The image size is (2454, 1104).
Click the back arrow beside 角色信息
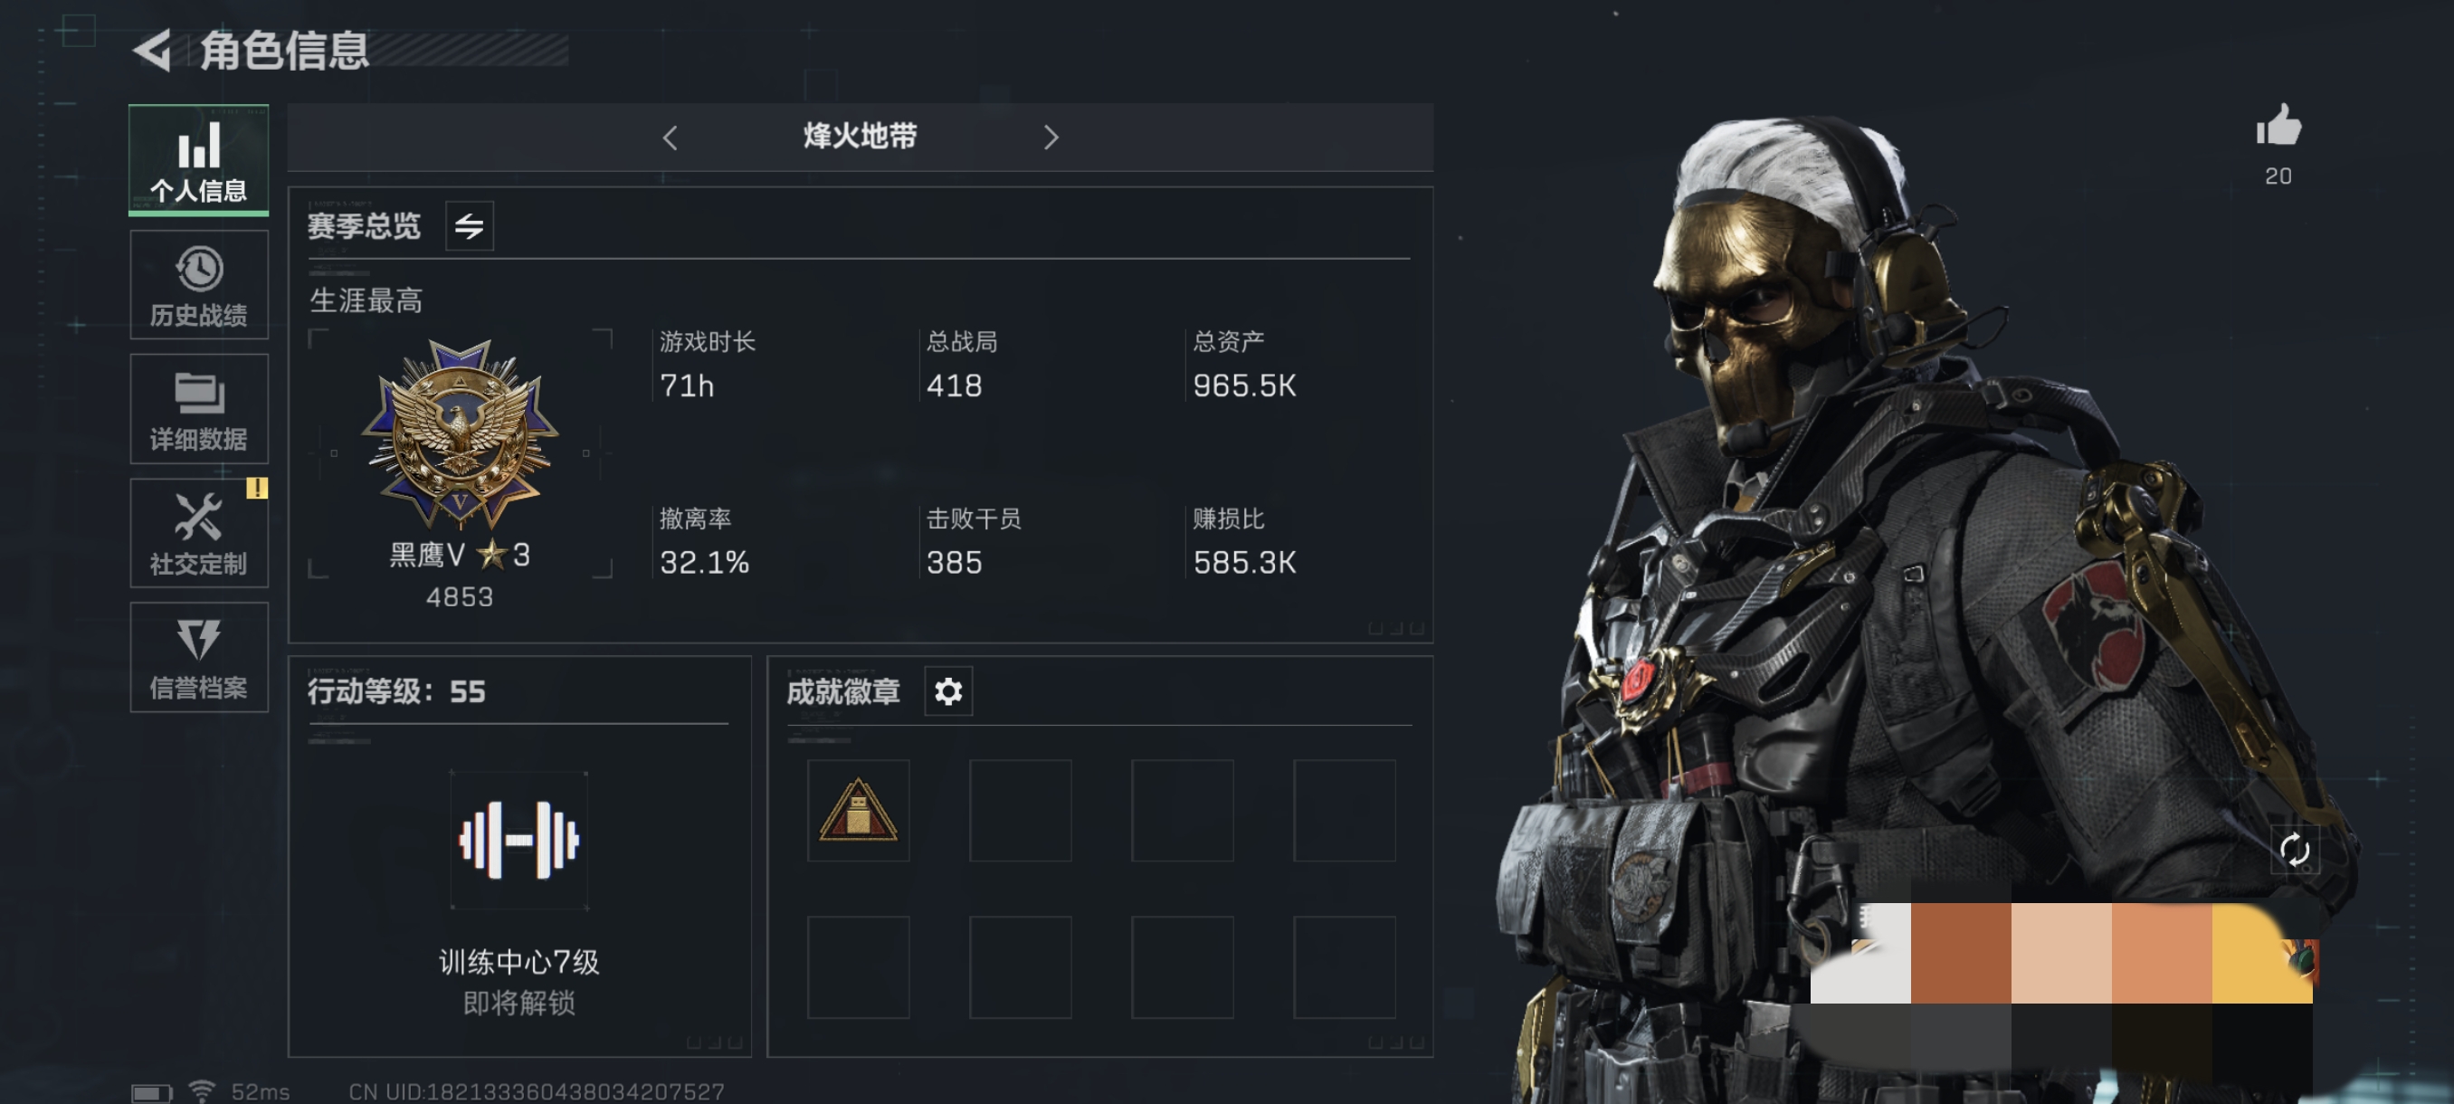coord(152,50)
